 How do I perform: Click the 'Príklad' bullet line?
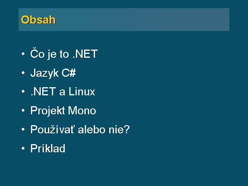click(x=48, y=148)
